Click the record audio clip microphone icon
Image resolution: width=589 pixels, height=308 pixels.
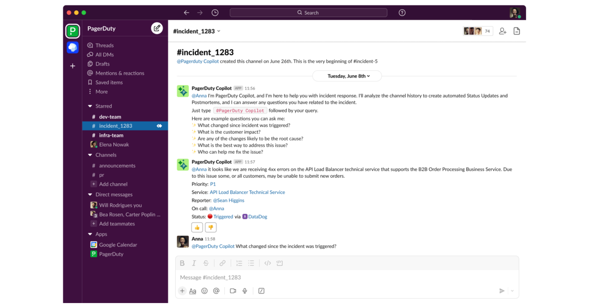click(x=244, y=291)
